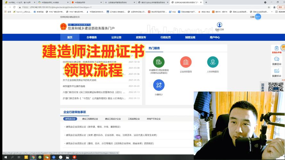The width and height of the screenshot is (285, 160).
Task: Click the 申请事项办理进度查询 green icon
Action: pyautogui.click(x=159, y=62)
